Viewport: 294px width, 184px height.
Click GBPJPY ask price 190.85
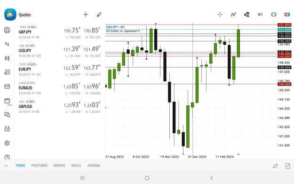coord(92,30)
